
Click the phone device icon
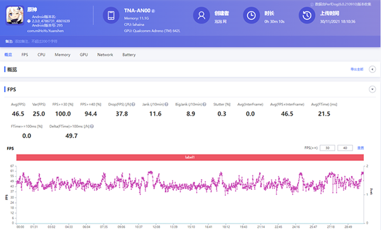(111, 15)
